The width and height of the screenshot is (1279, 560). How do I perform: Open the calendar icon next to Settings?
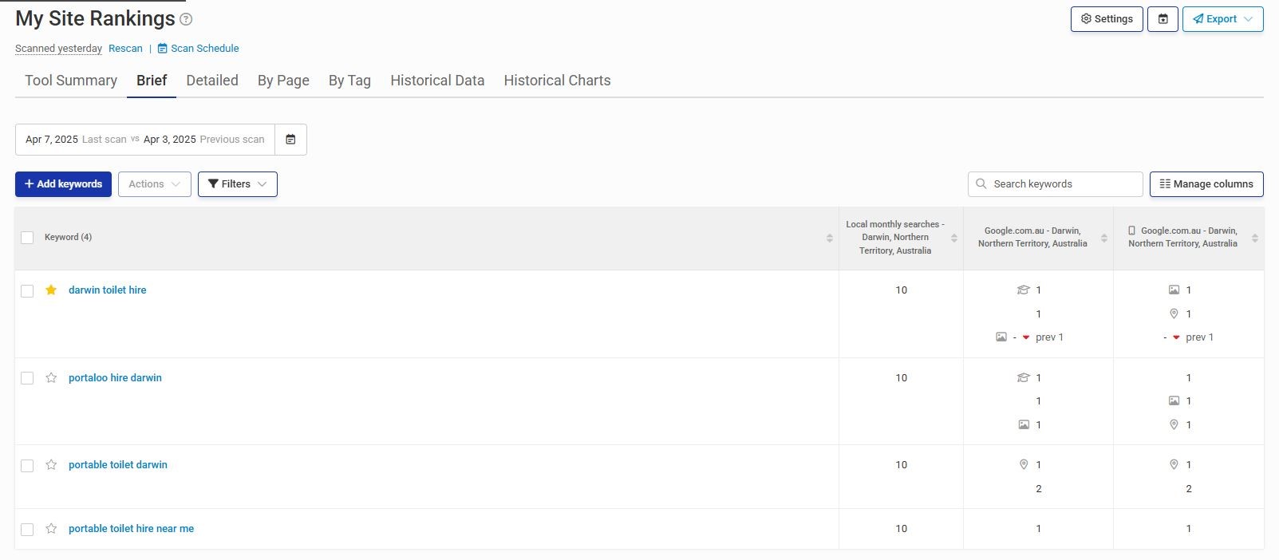click(x=1163, y=19)
